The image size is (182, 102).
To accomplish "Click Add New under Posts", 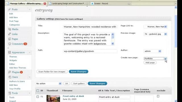I will (13, 17).
